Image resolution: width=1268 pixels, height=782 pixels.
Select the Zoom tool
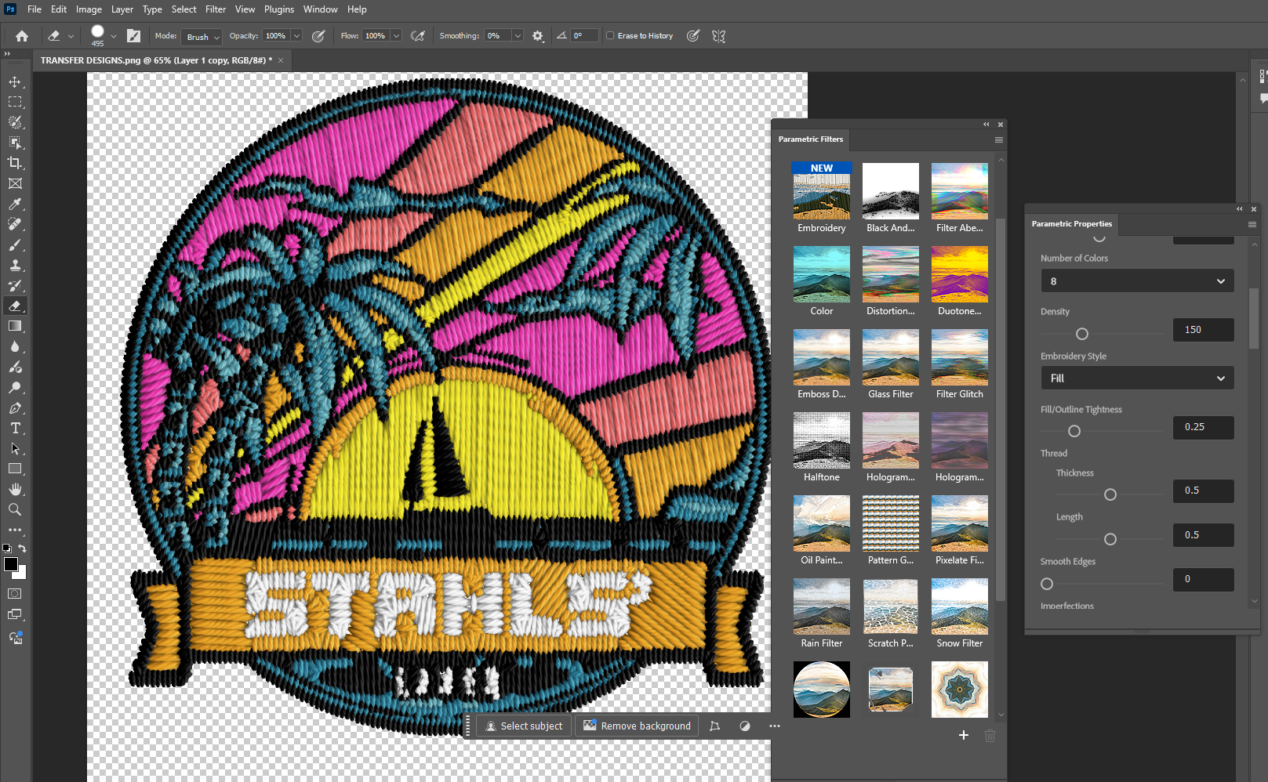pyautogui.click(x=15, y=509)
